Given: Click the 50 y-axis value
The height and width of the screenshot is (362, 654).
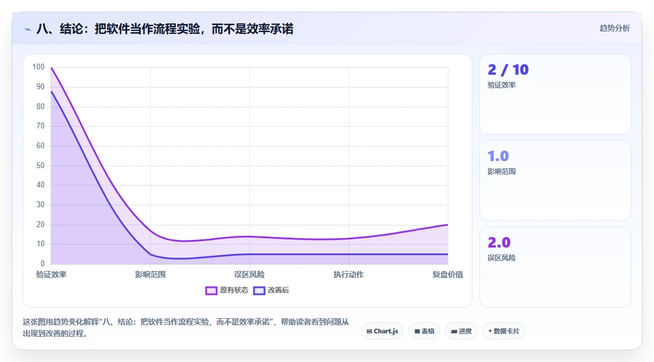Looking at the screenshot, I should pyautogui.click(x=40, y=166).
